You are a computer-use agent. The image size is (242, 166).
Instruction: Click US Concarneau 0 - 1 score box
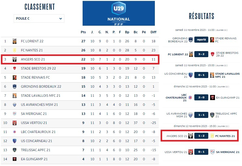201,75
